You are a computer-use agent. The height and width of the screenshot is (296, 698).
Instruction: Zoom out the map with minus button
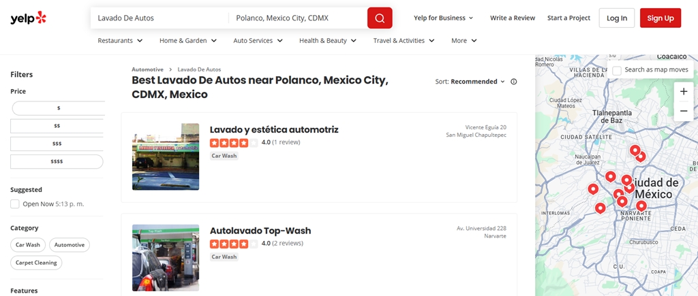pyautogui.click(x=683, y=111)
